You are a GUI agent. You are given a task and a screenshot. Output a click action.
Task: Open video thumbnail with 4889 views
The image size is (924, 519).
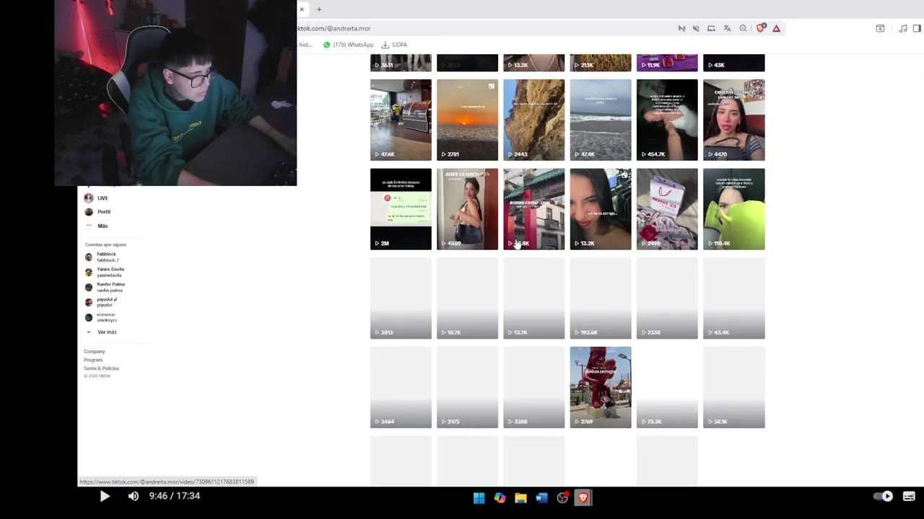pyautogui.click(x=467, y=209)
